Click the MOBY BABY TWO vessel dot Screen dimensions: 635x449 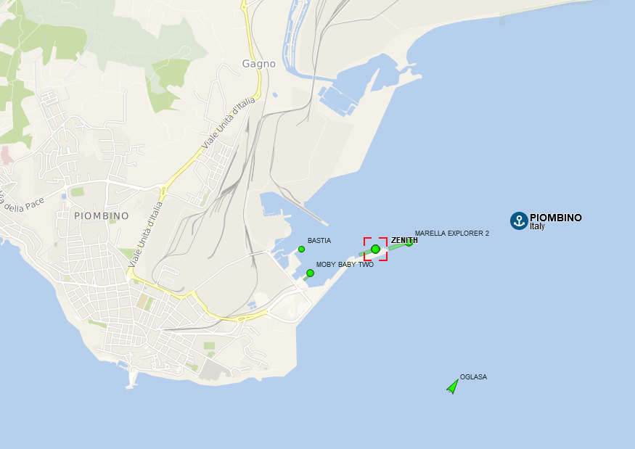tap(310, 273)
